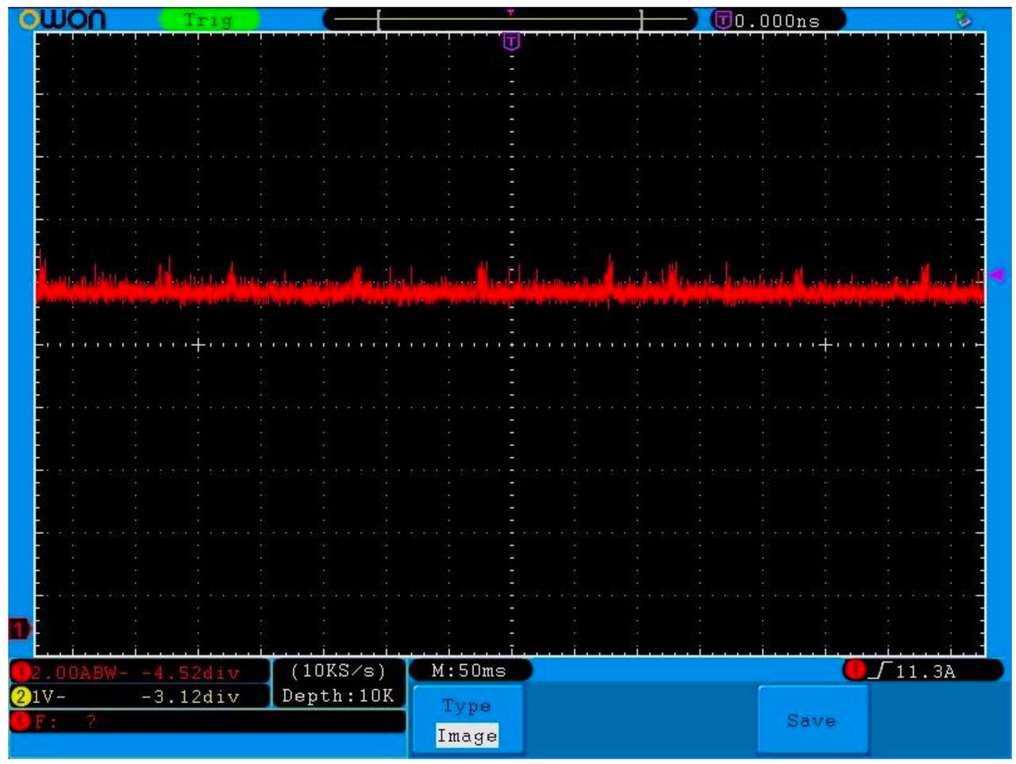Select the magenta trigger level arrow
This screenshot has height=764, width=1016.
coord(996,275)
